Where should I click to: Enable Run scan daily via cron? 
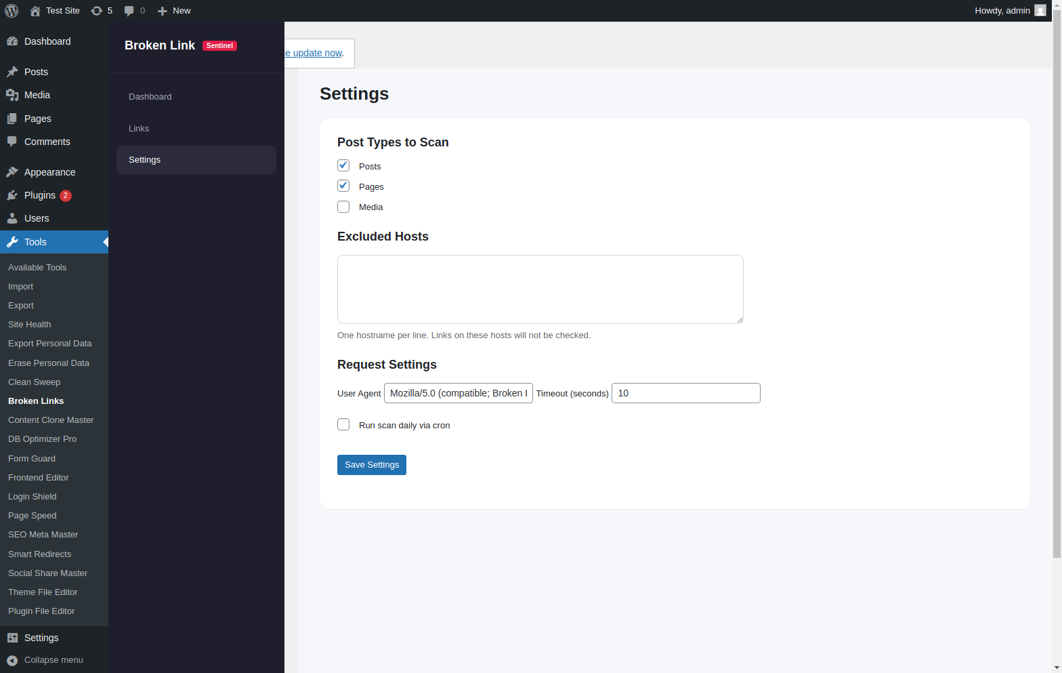click(343, 424)
